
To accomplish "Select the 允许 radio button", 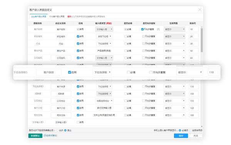I will point(57,130).
